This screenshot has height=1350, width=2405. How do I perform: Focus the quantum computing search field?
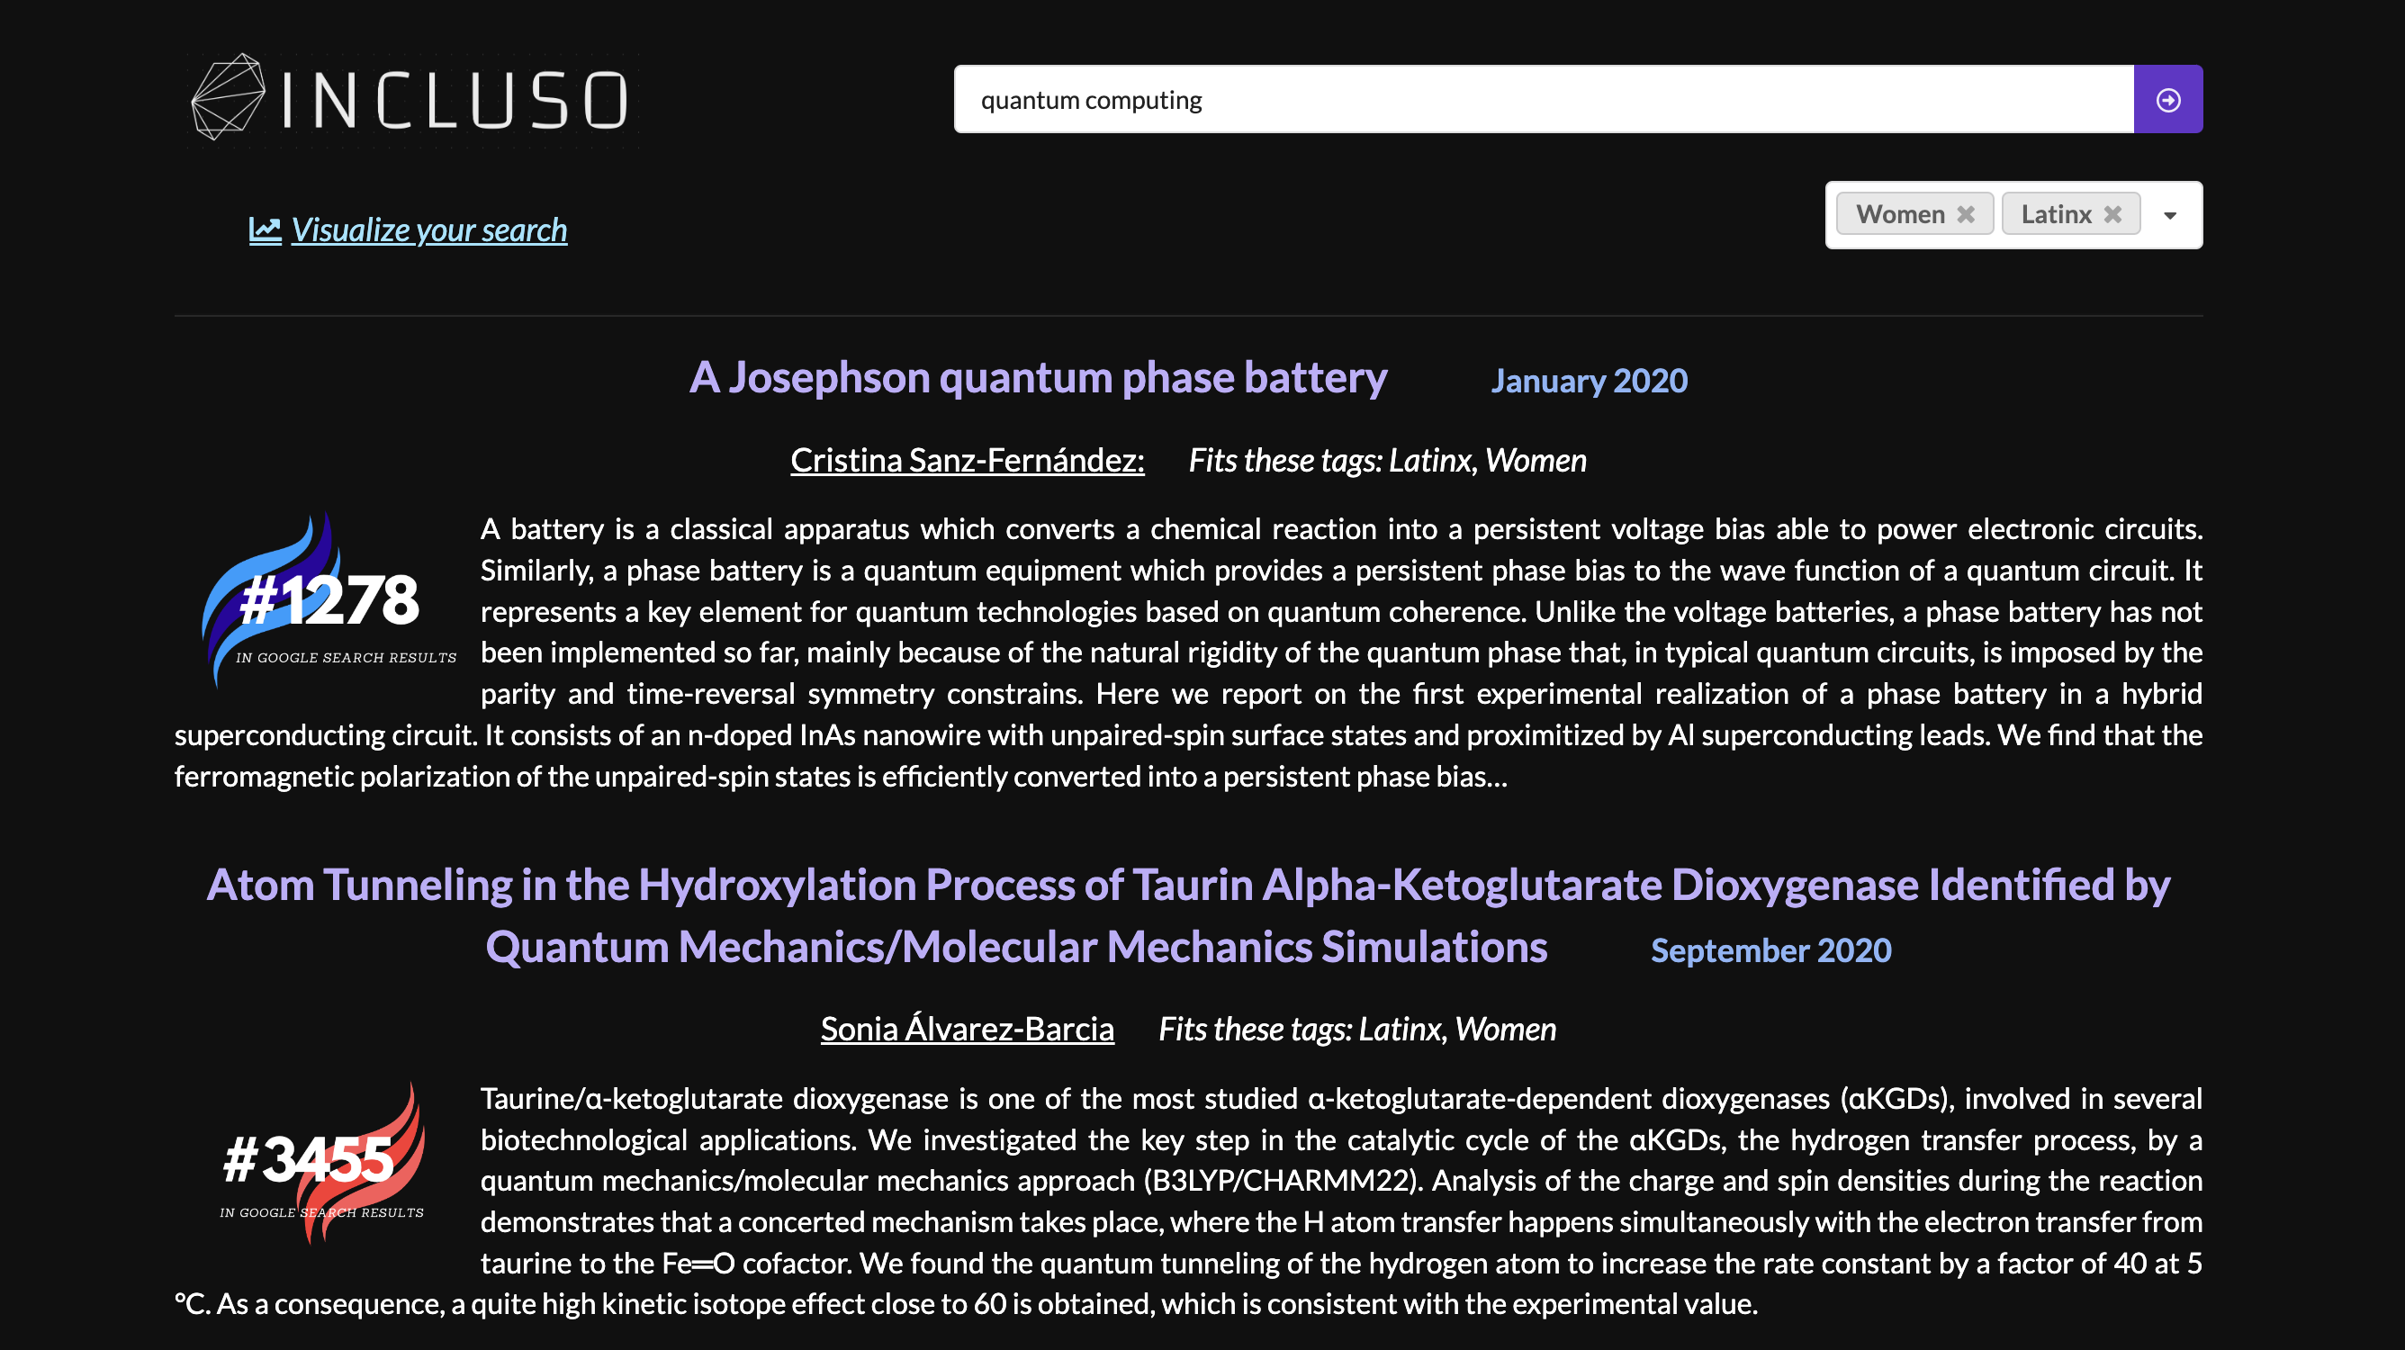1544,99
